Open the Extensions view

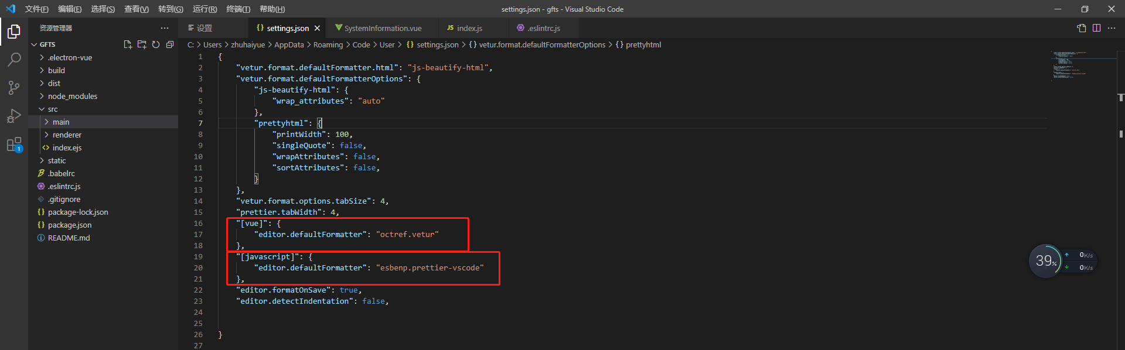click(14, 144)
